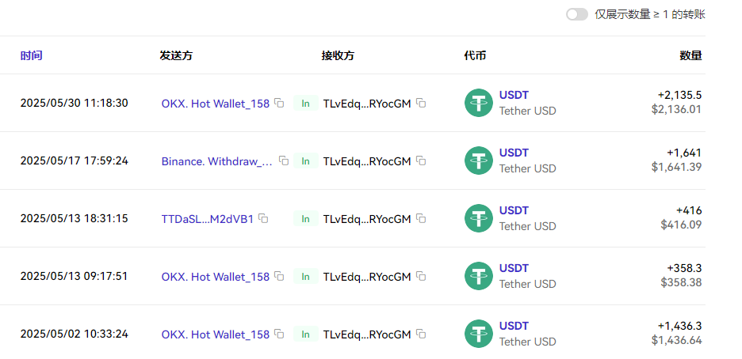Open receiver TLvEdq...RYocGM in +416 row

click(367, 219)
